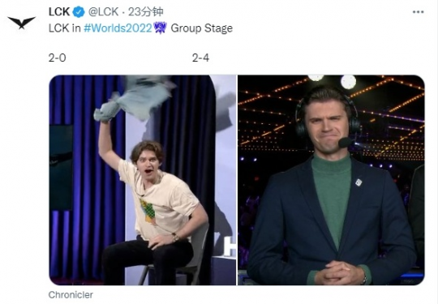The width and height of the screenshot is (438, 304).
Task: Click the 'LCK in' tweet text
Action: [x=65, y=28]
